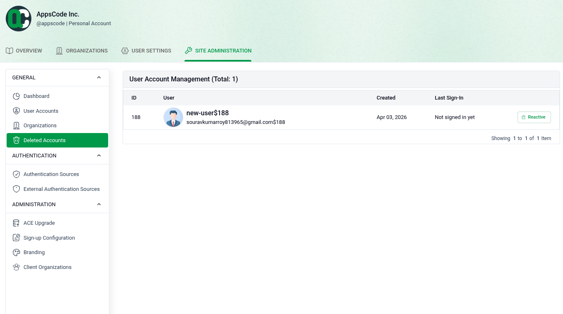Open Client Organizations via its people icon
This screenshot has height=314, width=563.
16,267
